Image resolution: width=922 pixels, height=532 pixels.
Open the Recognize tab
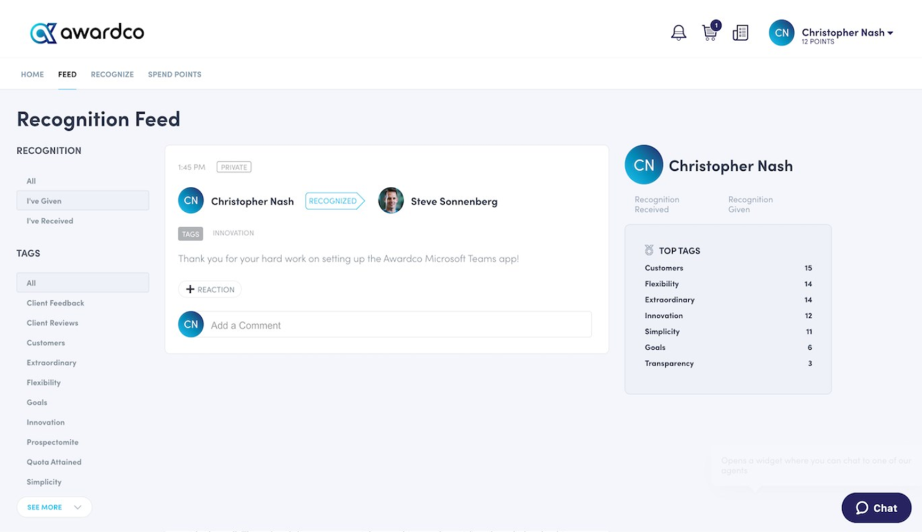pos(112,74)
